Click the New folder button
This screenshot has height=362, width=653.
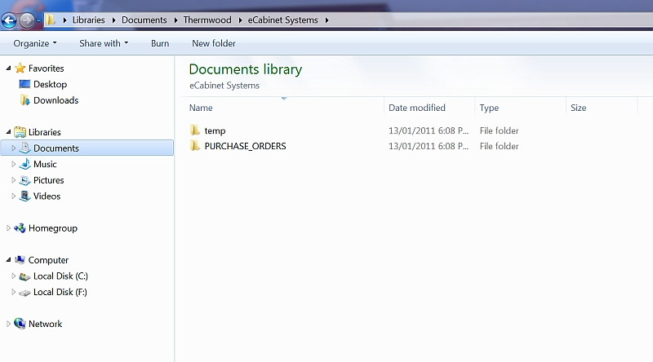click(x=214, y=43)
